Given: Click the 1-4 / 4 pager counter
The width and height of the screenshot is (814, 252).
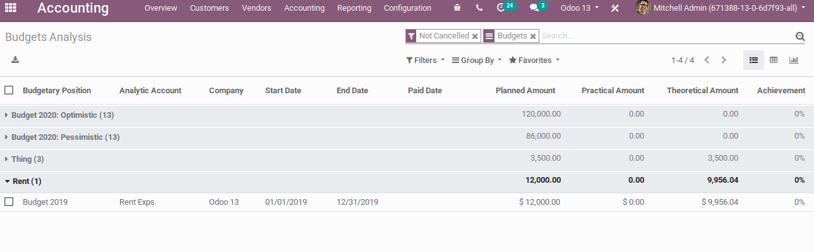Looking at the screenshot, I should [x=683, y=60].
